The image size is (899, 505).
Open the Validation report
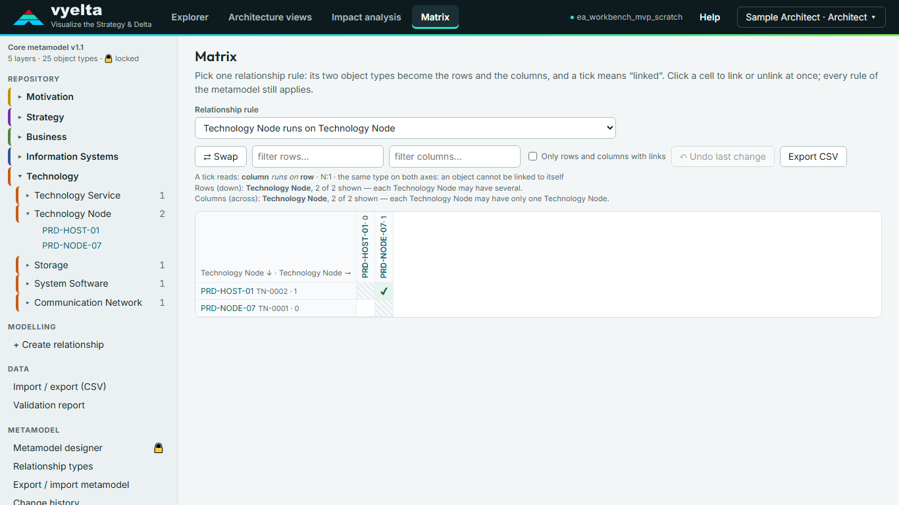coord(49,405)
